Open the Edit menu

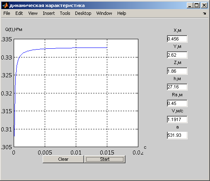point(19,13)
